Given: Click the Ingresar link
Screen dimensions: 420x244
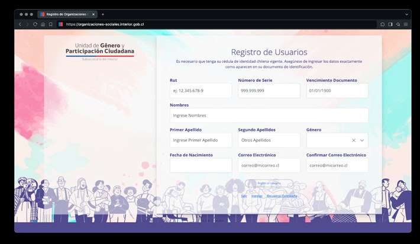Looking at the screenshot, I should click(257, 196).
